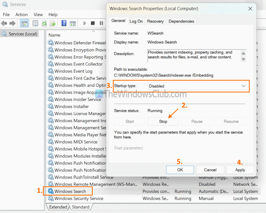This screenshot has height=213, width=266.
Task: Select Windows Health and Optimized row
Action: [x=77, y=85]
